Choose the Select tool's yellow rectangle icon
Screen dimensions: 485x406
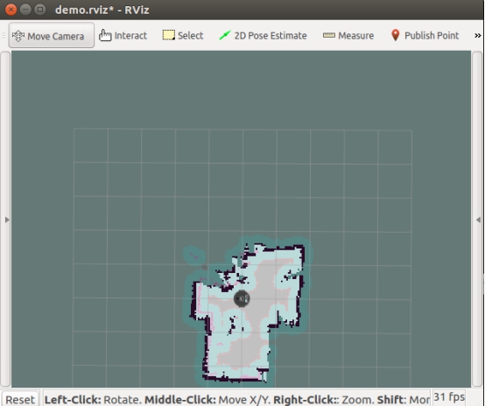click(169, 35)
